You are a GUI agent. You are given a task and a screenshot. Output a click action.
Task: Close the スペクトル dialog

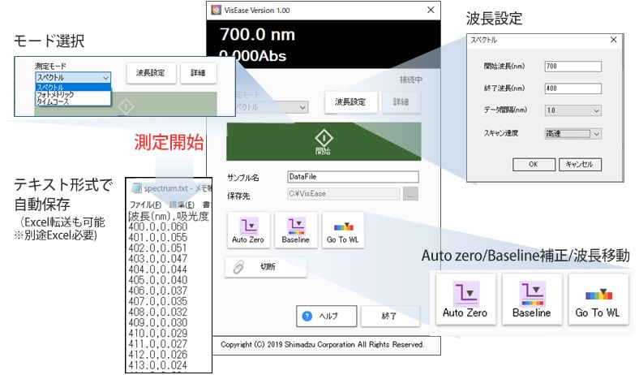pos(614,40)
